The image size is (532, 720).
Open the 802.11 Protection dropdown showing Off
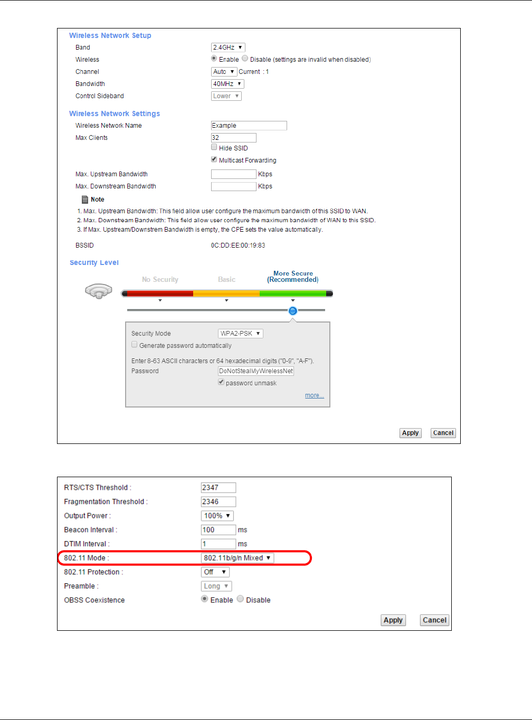(x=215, y=572)
